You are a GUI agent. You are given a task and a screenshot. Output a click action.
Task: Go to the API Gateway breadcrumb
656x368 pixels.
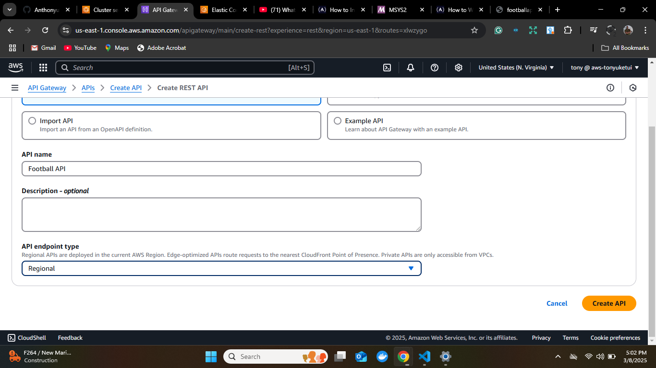pyautogui.click(x=47, y=88)
